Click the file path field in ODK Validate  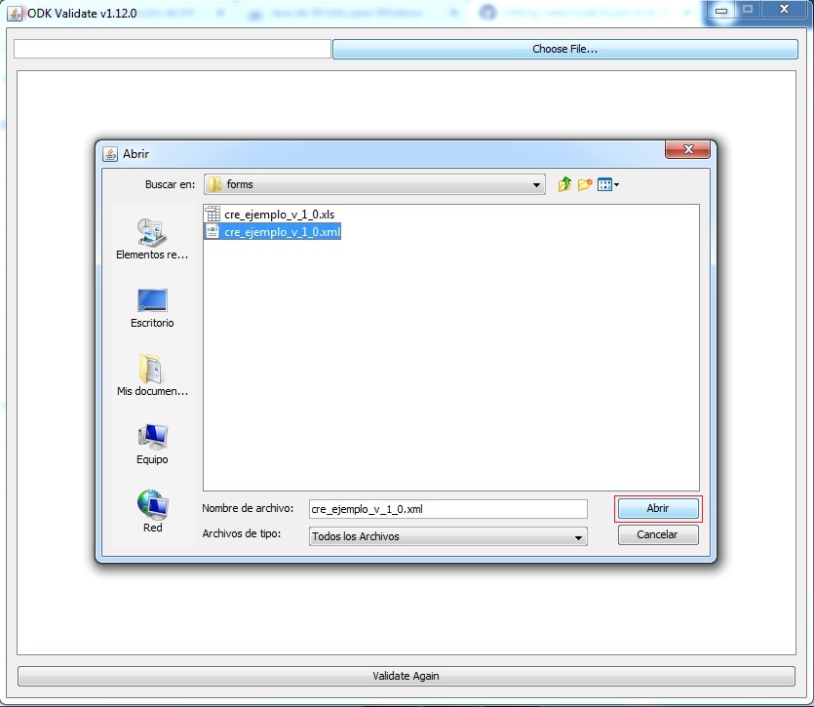coord(173,49)
